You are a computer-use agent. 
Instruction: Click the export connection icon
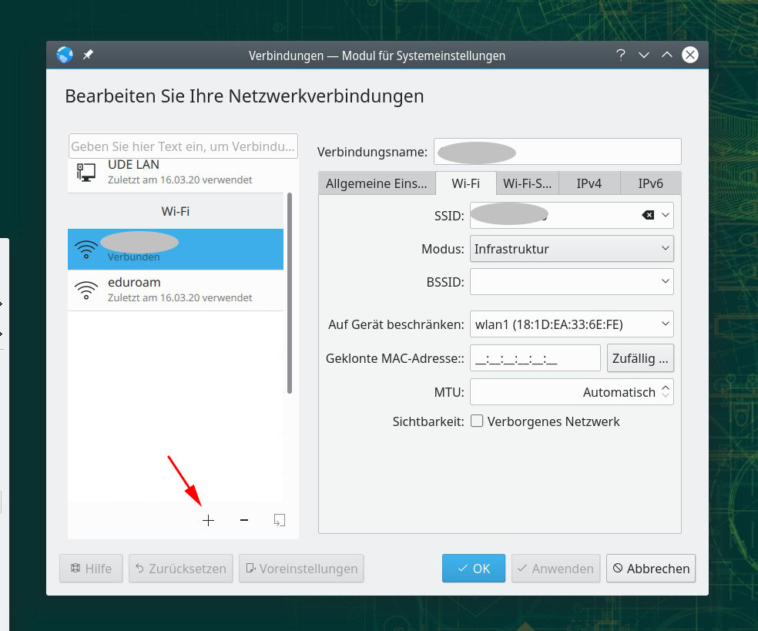pos(279,521)
